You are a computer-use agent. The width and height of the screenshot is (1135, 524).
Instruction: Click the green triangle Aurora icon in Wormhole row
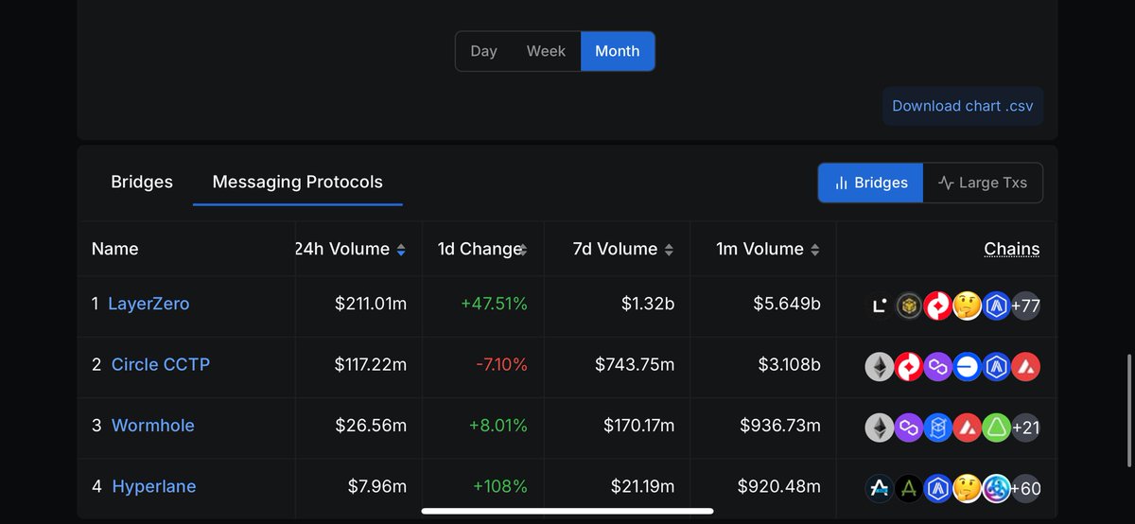997,428
